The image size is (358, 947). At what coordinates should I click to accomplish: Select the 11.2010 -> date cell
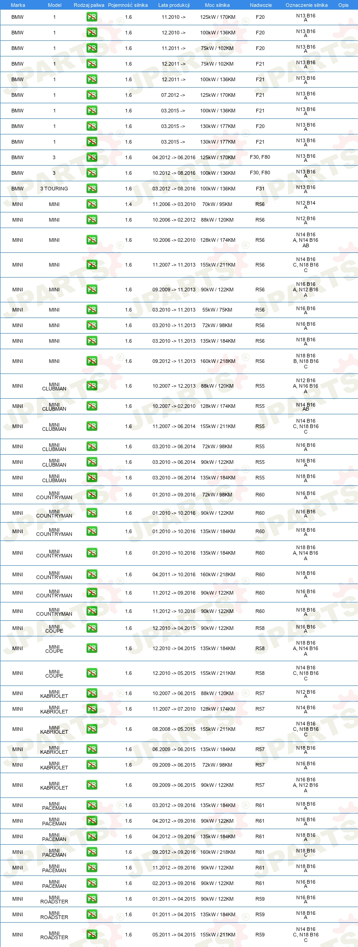click(174, 17)
